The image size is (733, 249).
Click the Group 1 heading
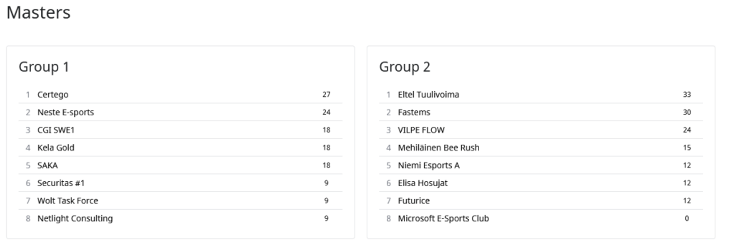tap(44, 67)
